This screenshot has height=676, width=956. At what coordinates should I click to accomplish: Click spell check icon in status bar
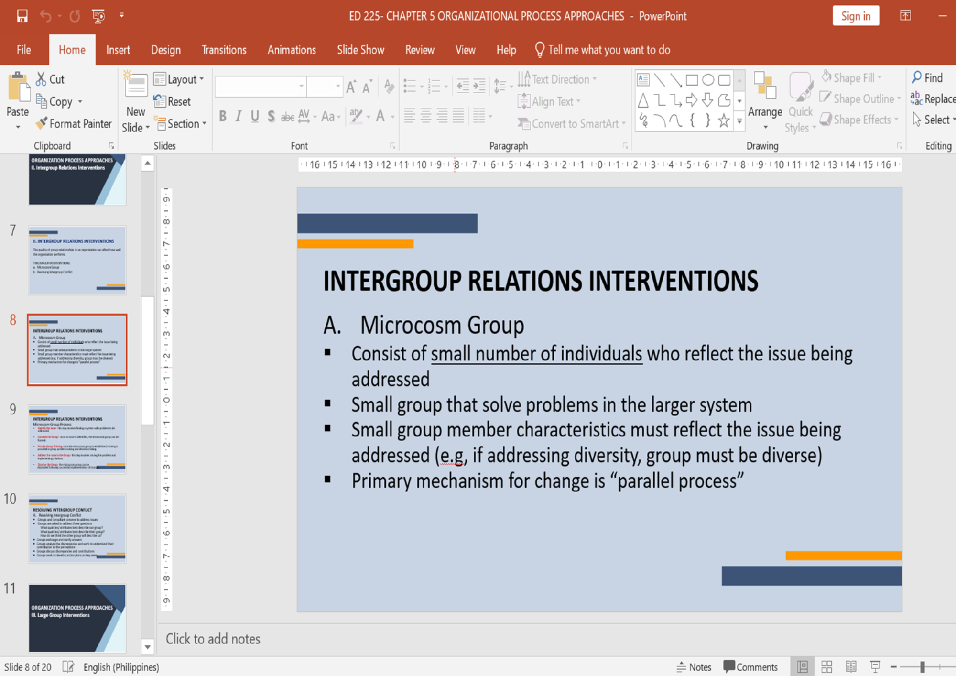tap(68, 667)
